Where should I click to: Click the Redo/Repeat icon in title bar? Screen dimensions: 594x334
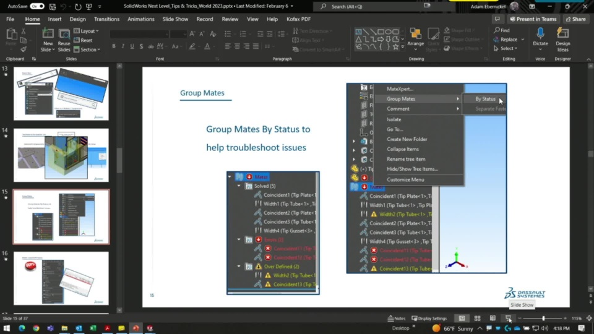click(78, 6)
